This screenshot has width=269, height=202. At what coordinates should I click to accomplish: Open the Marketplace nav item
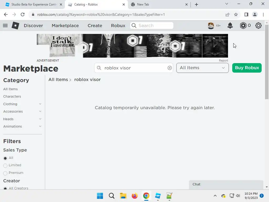(x=65, y=26)
